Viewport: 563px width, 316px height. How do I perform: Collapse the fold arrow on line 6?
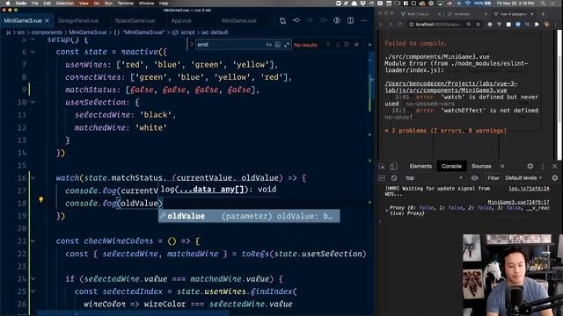[33, 52]
